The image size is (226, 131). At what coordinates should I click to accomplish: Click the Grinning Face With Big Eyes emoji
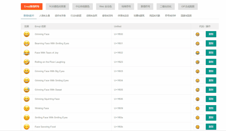pyautogui.click(x=27, y=71)
